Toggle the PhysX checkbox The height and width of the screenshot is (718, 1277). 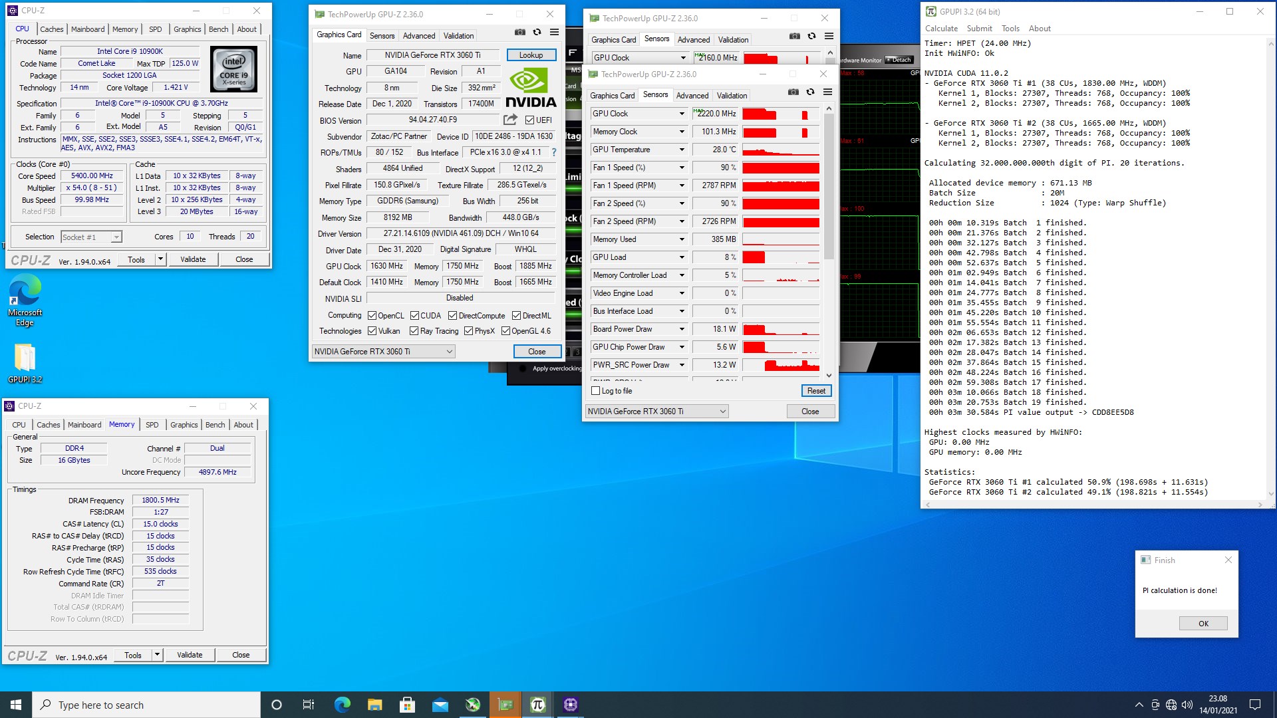point(468,331)
